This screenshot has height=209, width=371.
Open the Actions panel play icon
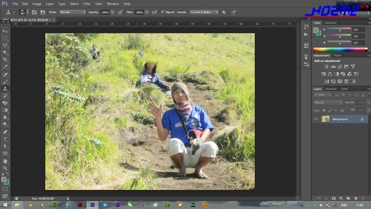click(x=306, y=35)
